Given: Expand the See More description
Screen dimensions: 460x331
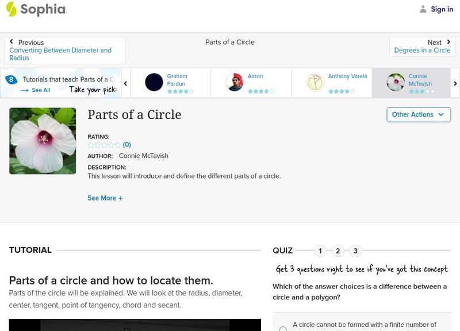Looking at the screenshot, I should (105, 198).
